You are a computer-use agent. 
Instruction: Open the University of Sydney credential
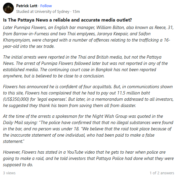pyautogui.click(x=43, y=12)
